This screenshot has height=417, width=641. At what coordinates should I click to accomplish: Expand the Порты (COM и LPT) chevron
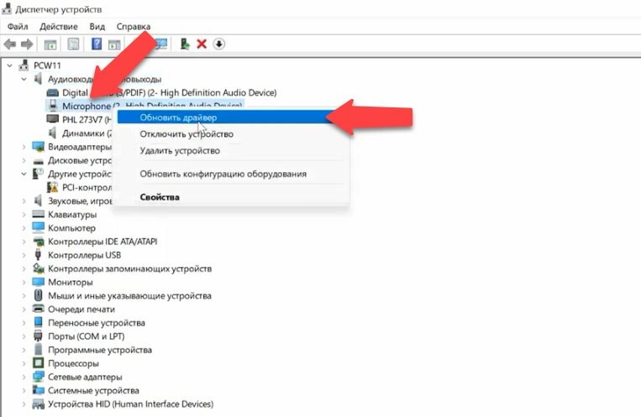[24, 336]
